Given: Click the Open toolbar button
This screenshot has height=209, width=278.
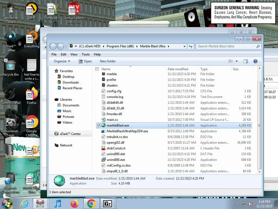Looking at the screenshot, I should (x=85, y=61).
